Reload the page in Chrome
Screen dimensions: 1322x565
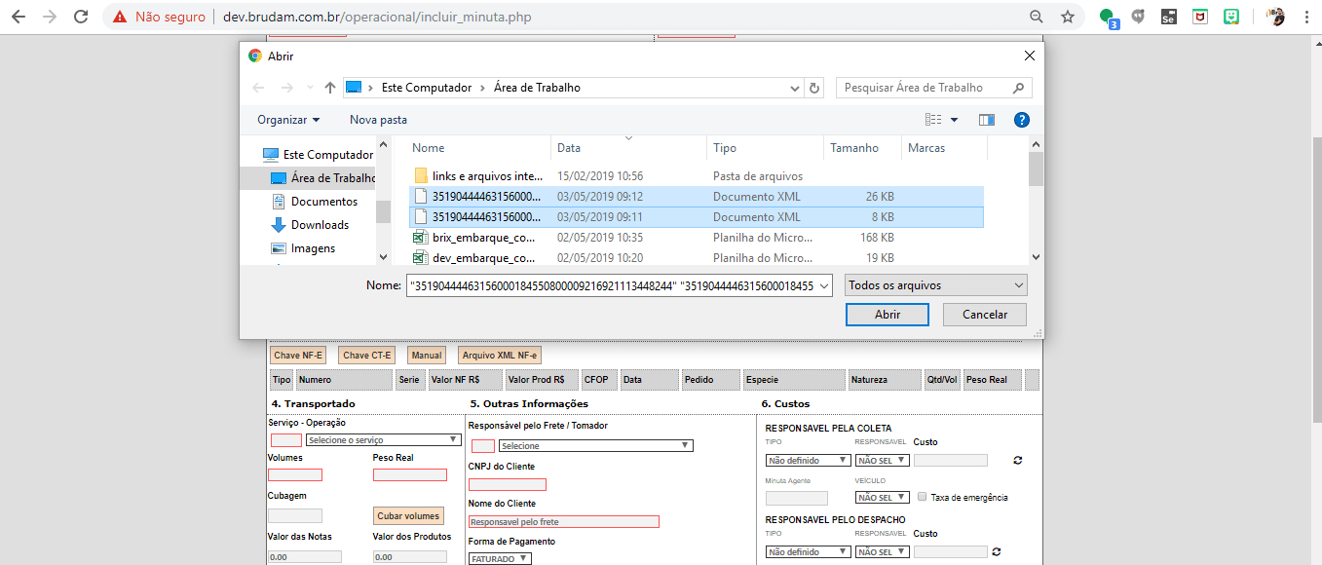(x=81, y=17)
